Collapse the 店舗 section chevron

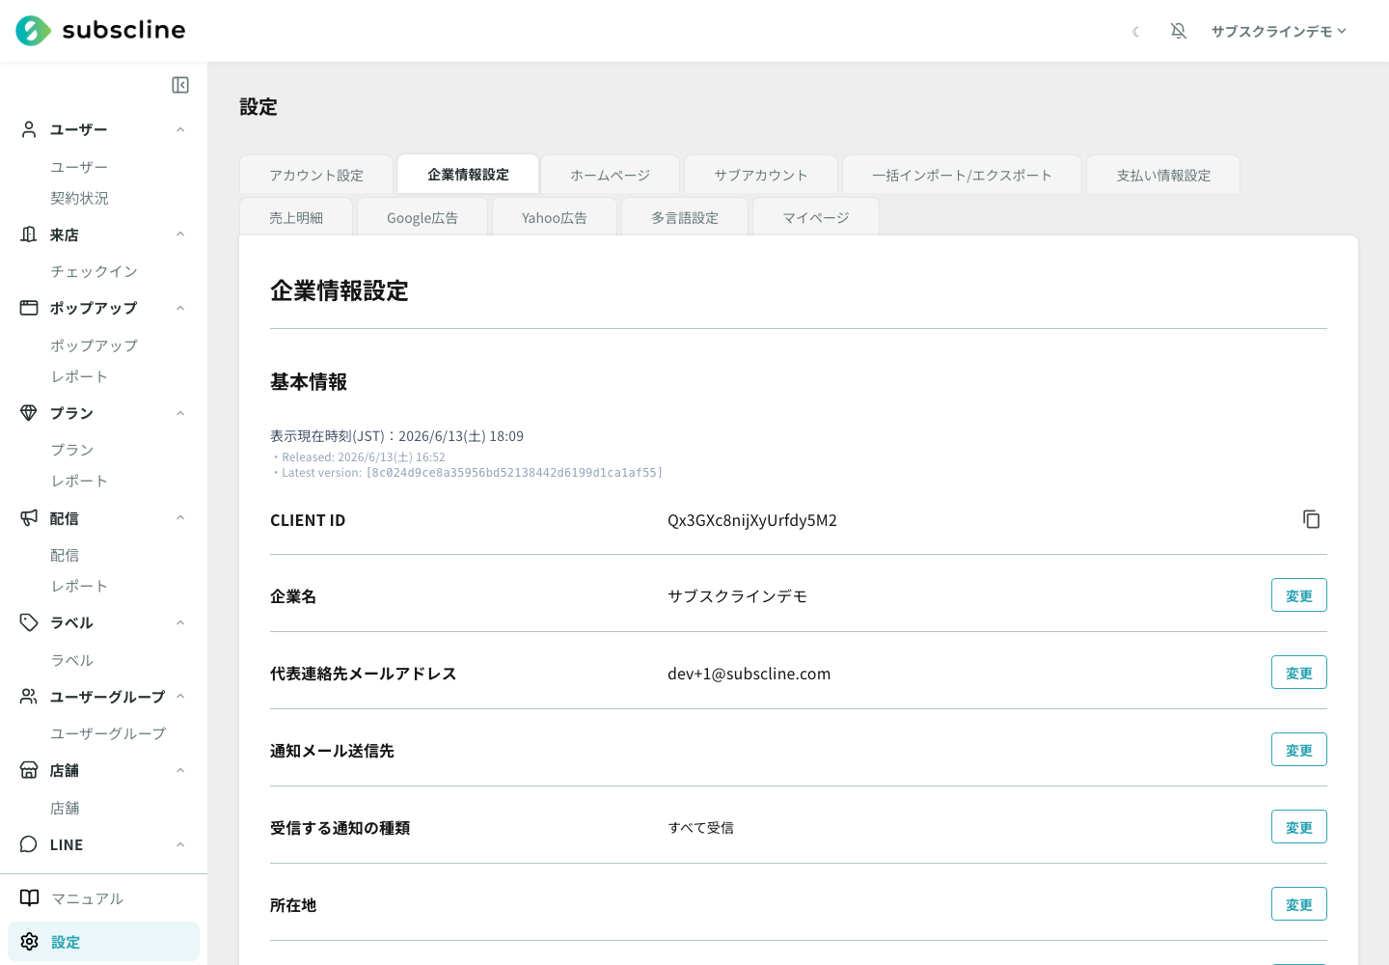tap(180, 770)
